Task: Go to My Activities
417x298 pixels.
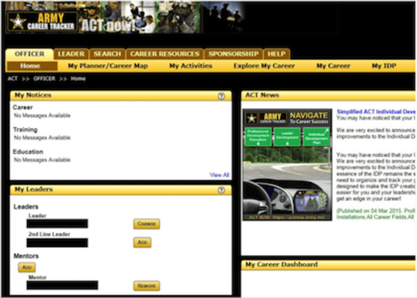Action: click(190, 66)
